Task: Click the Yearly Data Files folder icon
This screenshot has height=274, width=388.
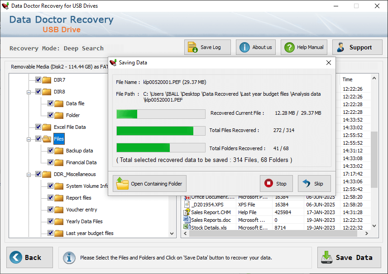Action: click(x=59, y=221)
